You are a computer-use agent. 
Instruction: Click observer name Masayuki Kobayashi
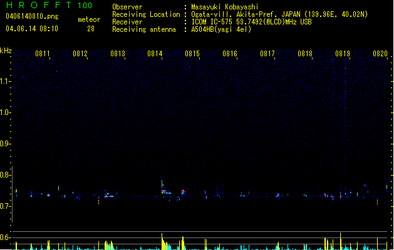coord(225,7)
